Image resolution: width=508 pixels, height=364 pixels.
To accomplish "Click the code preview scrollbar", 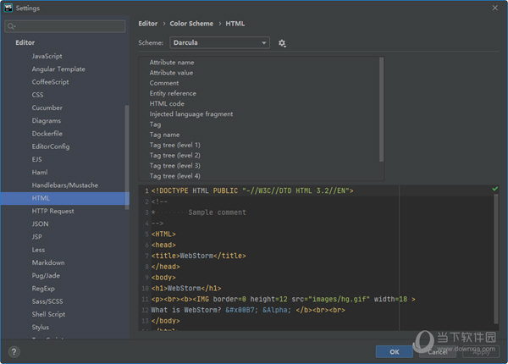I will click(x=495, y=259).
